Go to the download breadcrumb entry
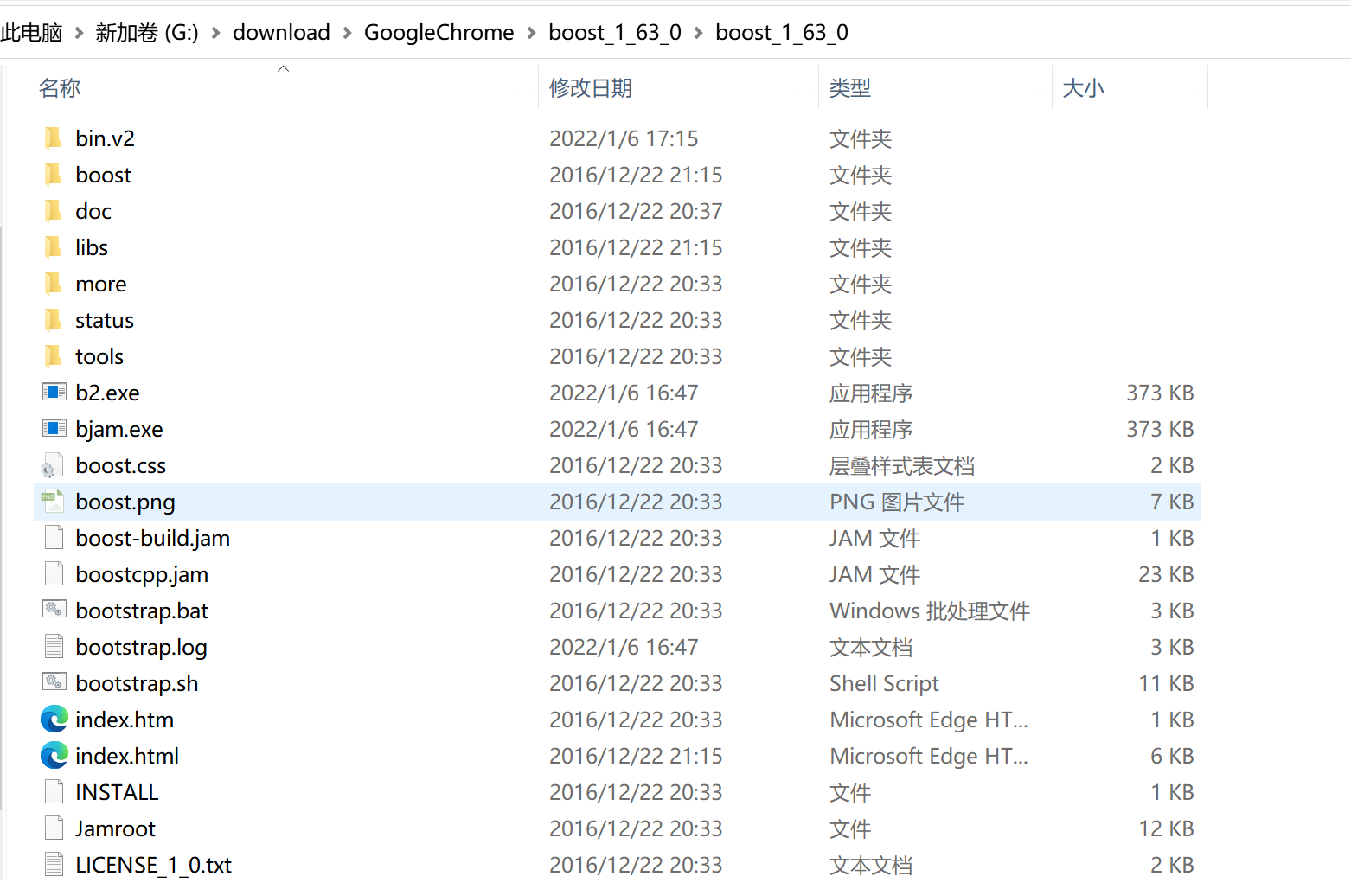Viewport: 1351px width, 889px height. coord(281,32)
